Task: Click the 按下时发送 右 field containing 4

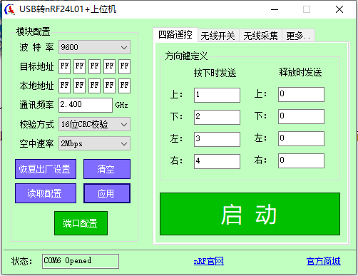Action: (x=217, y=161)
